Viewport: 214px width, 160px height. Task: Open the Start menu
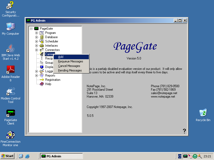[x=7, y=156]
